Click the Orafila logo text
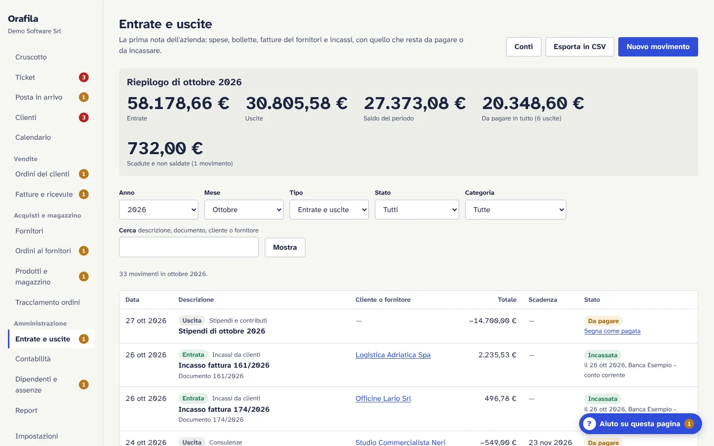Image resolution: width=714 pixels, height=446 pixels. pyautogui.click(x=23, y=19)
